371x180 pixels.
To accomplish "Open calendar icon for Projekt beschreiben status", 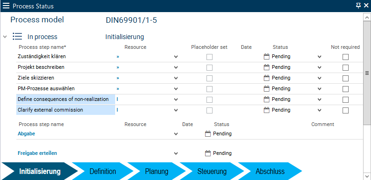I will 267,67.
